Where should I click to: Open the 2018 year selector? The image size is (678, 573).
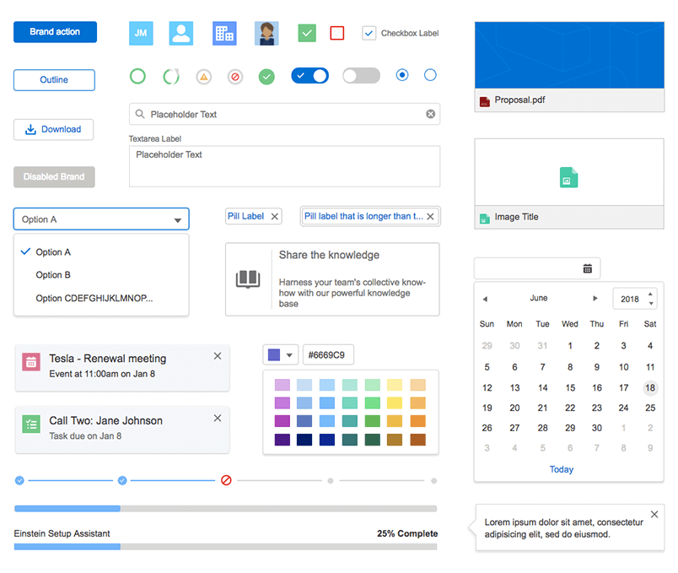tap(638, 300)
